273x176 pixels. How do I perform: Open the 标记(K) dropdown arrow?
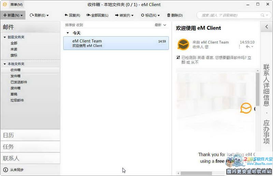point(158,15)
